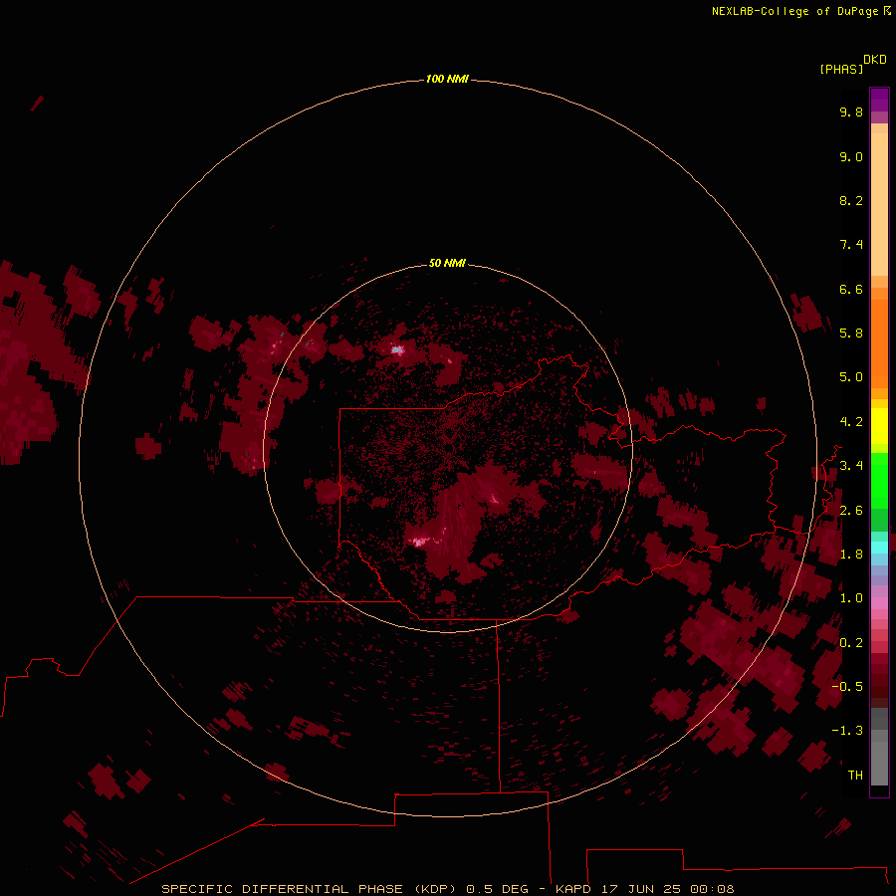This screenshot has width=896, height=896.
Task: Click the 6.6 value on the color scale
Action: click(x=851, y=289)
